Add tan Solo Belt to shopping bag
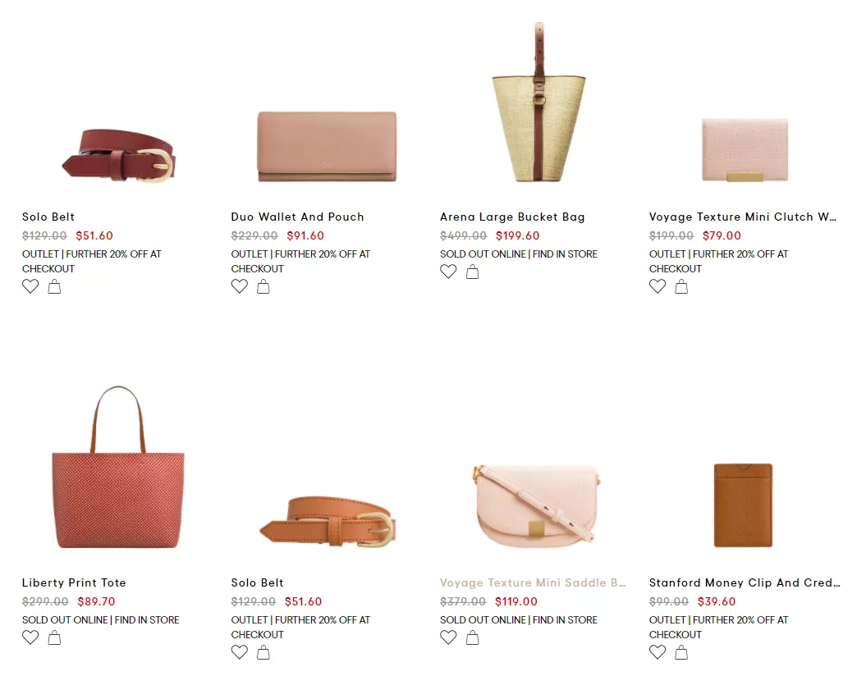This screenshot has height=676, width=866. (263, 652)
